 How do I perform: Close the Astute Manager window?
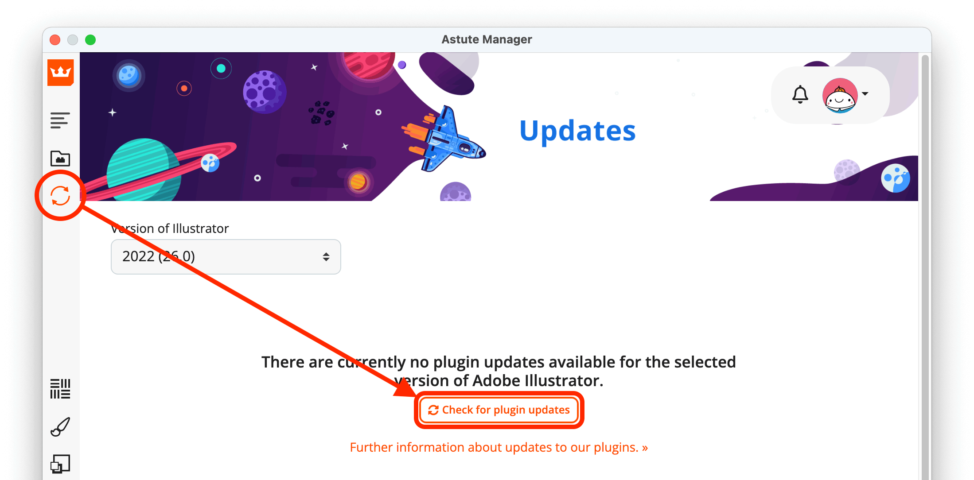point(55,40)
